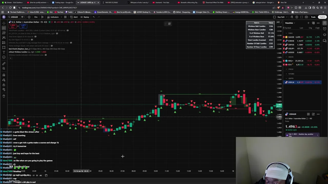The width and height of the screenshot is (328, 184).
Task: Toggle visibility of WaveTrend LazyBear indicator
Action: [68, 30]
